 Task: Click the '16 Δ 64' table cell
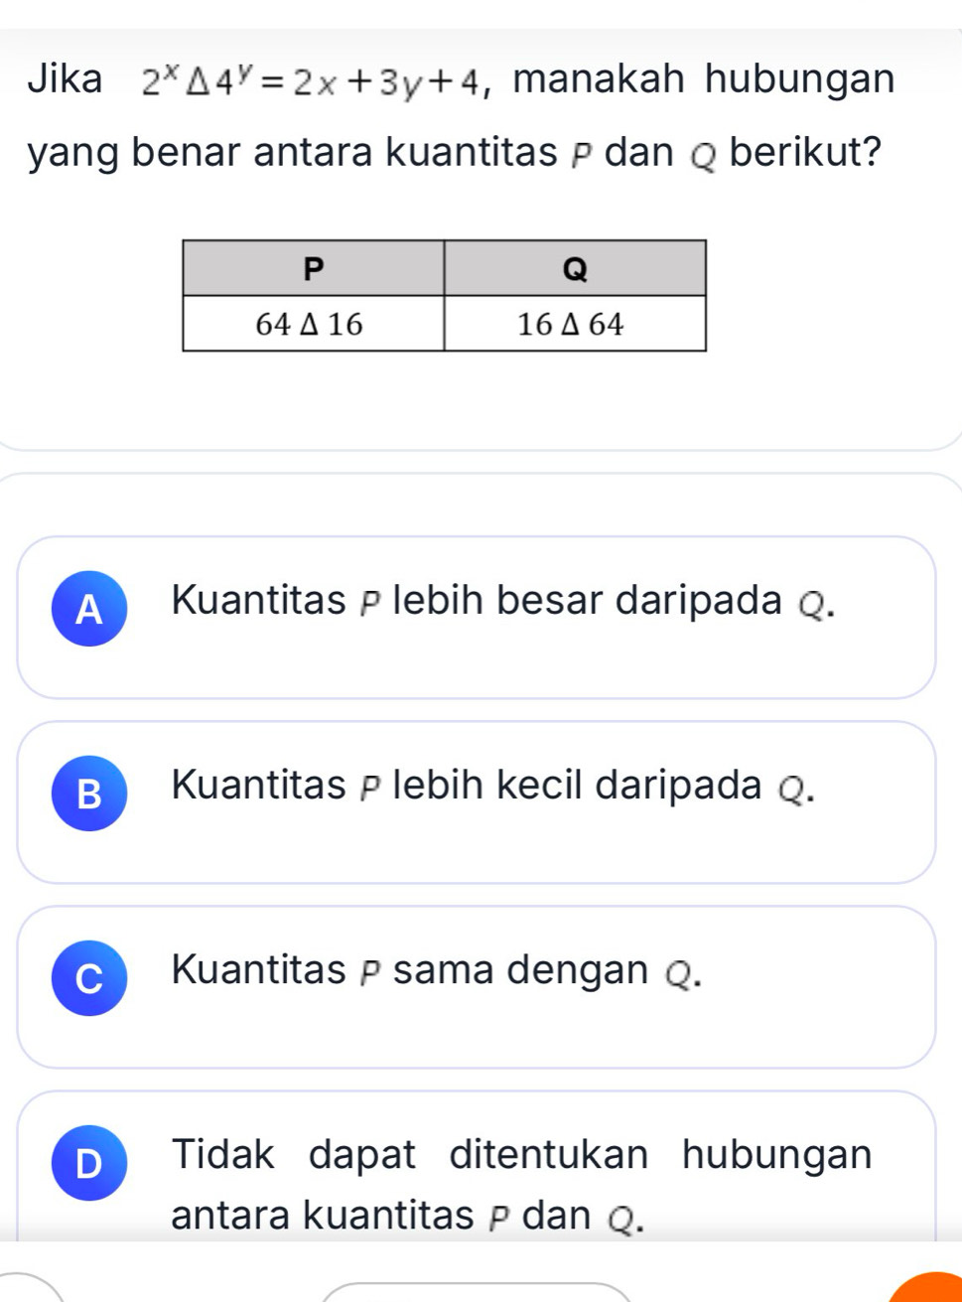pos(575,324)
